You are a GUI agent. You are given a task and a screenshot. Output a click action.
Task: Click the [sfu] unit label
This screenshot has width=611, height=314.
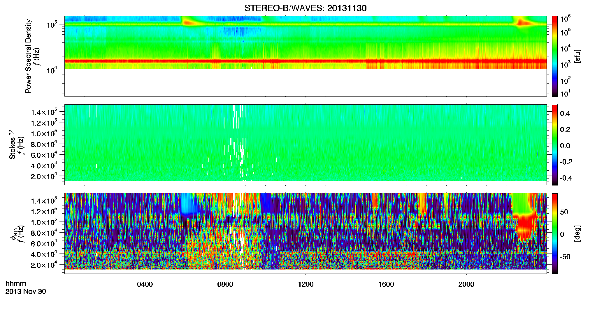(x=577, y=56)
